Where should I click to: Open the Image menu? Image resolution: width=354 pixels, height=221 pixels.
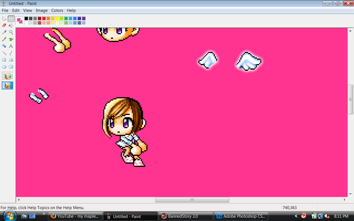click(x=41, y=10)
